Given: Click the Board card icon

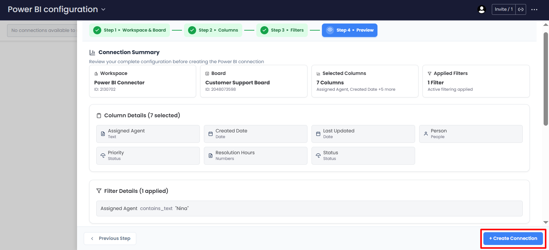Looking at the screenshot, I should coord(207,74).
